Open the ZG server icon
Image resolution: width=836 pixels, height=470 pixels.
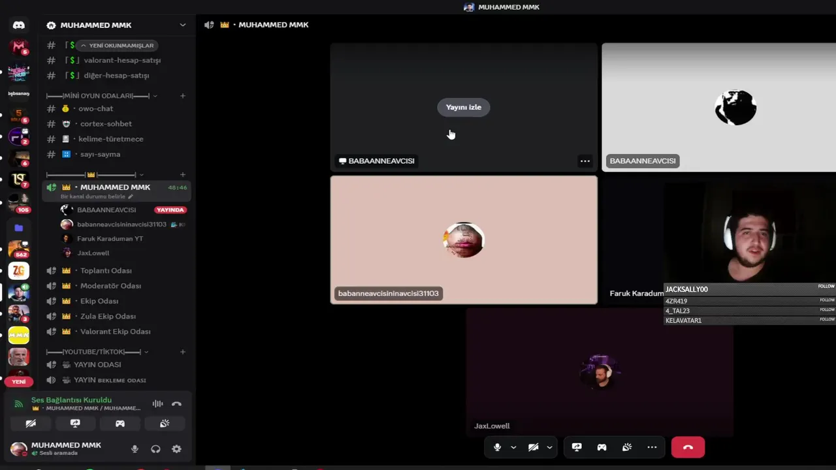click(x=19, y=270)
